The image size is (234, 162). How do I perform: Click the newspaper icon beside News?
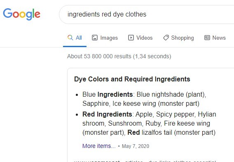[x=207, y=38]
